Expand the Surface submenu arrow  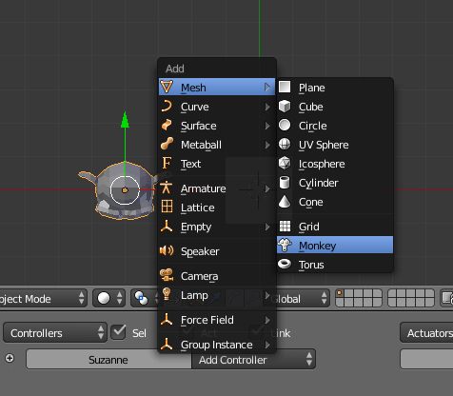267,126
